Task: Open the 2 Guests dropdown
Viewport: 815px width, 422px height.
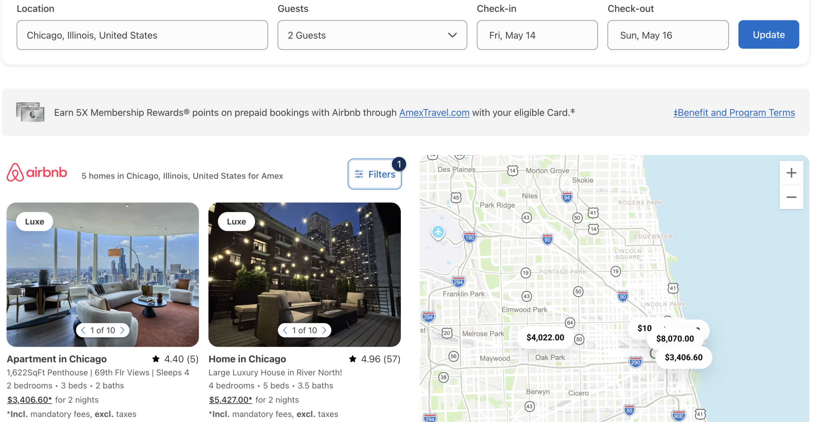Action: 372,35
